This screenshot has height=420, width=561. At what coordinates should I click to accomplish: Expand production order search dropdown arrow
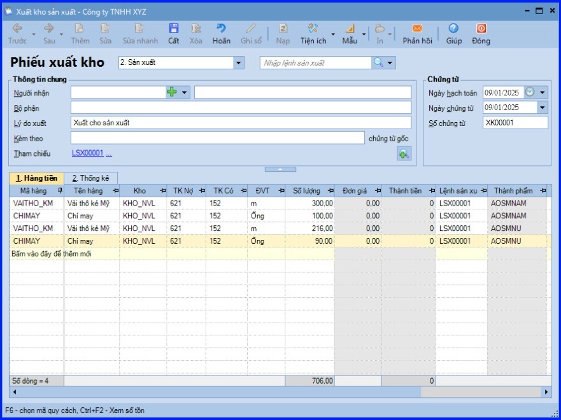[x=390, y=63]
